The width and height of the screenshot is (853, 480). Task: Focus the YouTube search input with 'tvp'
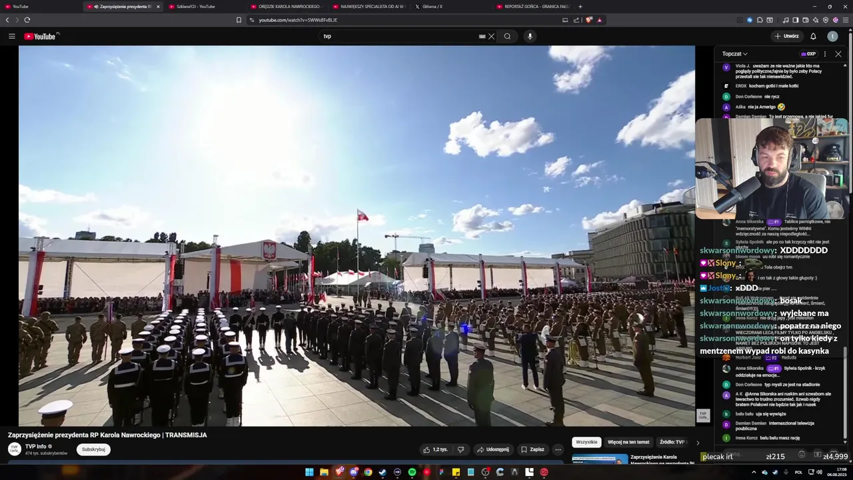coord(398,36)
